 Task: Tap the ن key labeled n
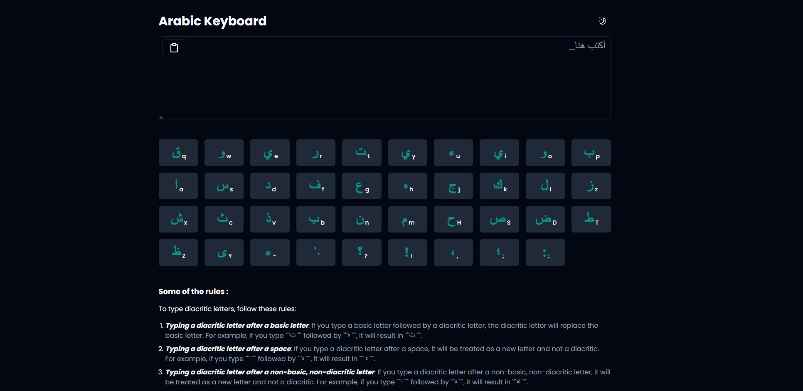click(x=362, y=219)
